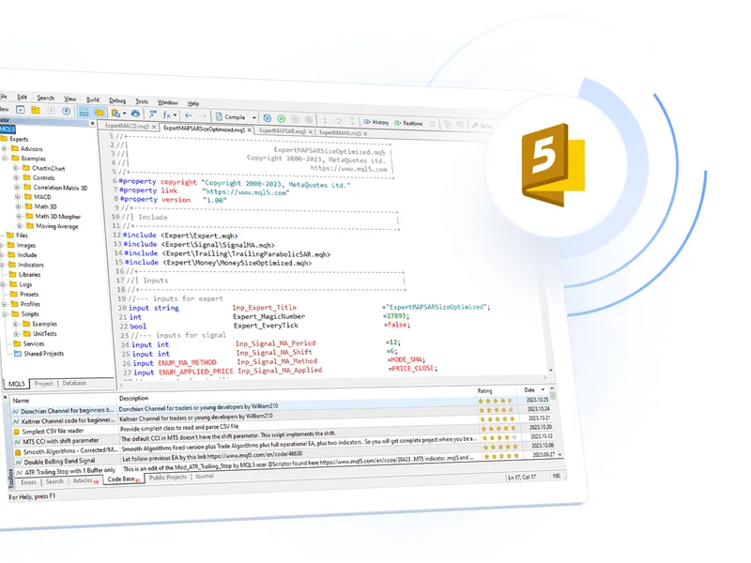Click the History profiling button
Screen dimensions: 751x563
[x=376, y=122]
